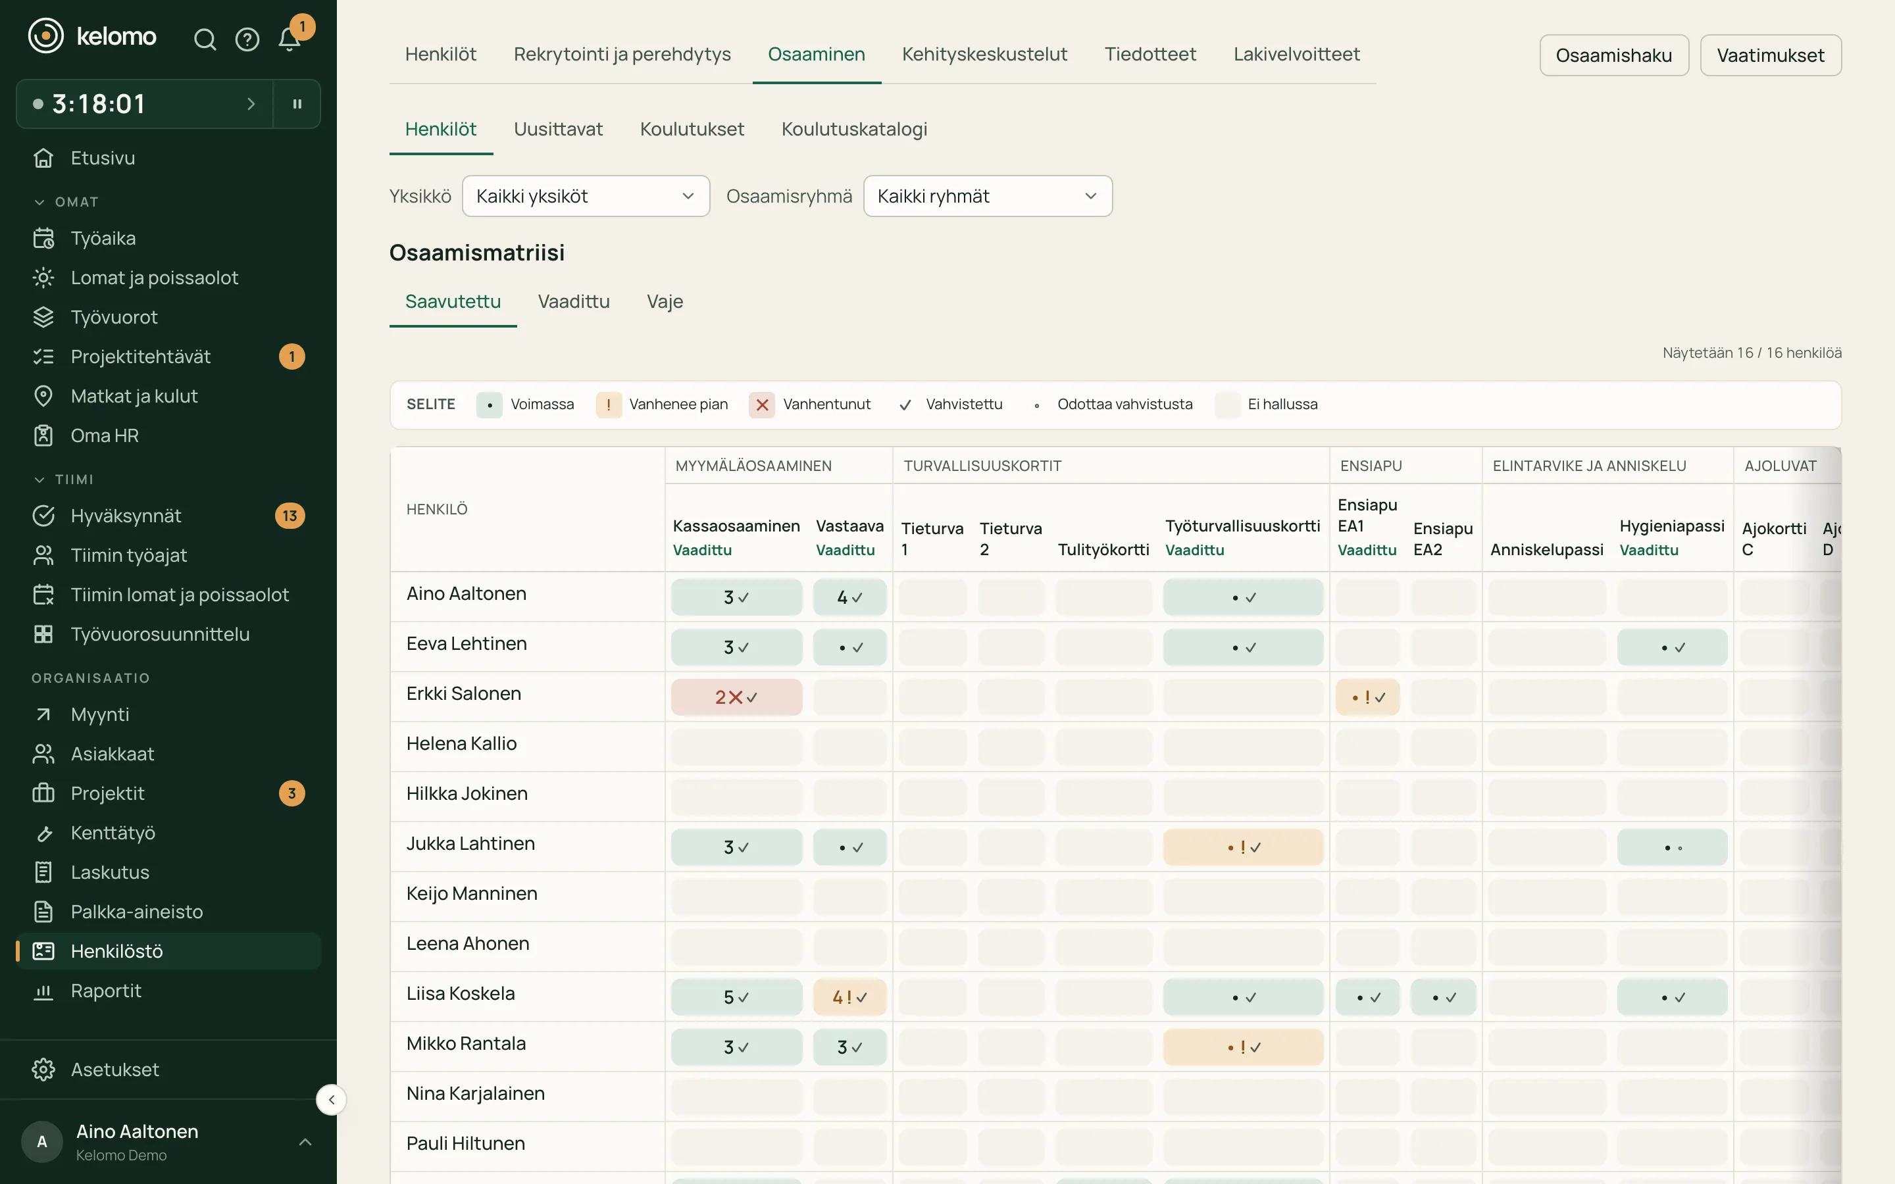Open the notifications bell
The image size is (1895, 1184).
point(290,39)
